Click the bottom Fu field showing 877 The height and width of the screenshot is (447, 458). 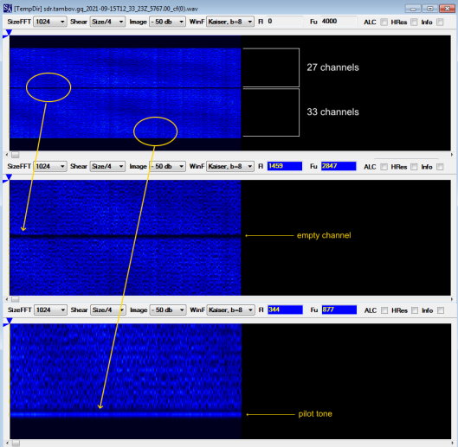[x=339, y=310]
